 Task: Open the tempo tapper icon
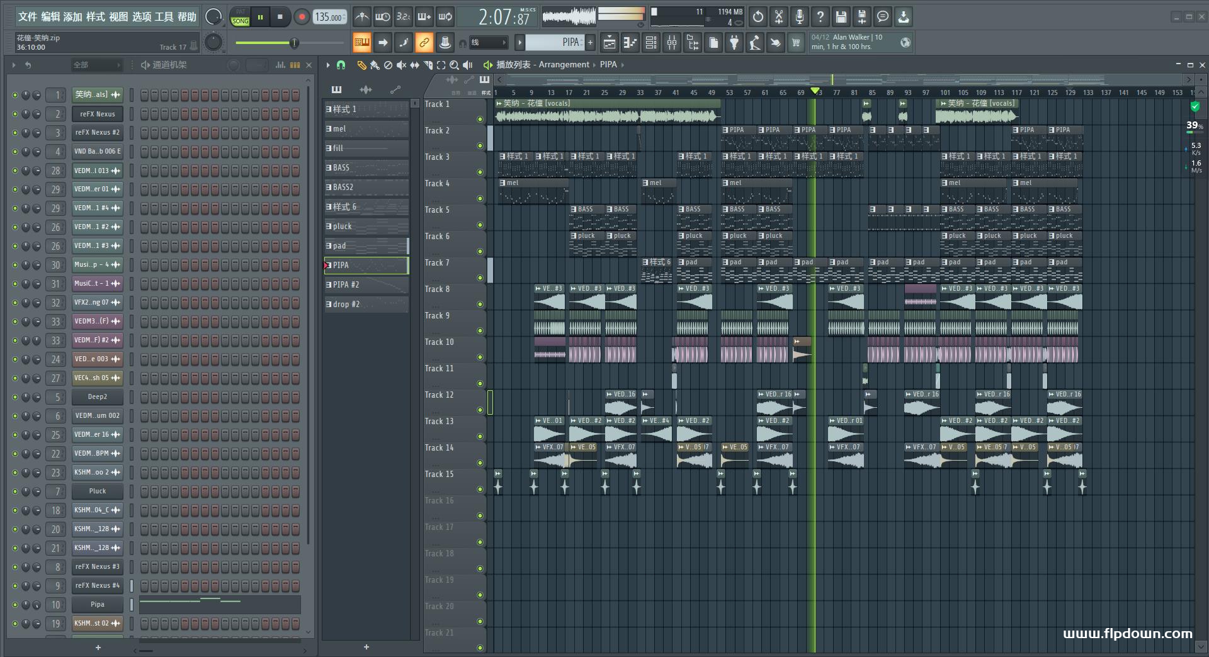click(x=755, y=43)
